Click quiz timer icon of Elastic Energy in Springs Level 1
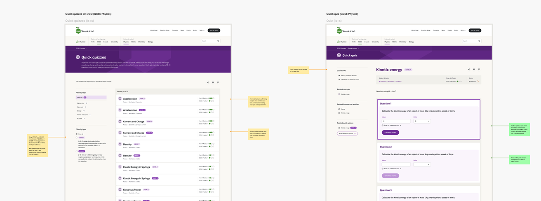 coord(120,167)
